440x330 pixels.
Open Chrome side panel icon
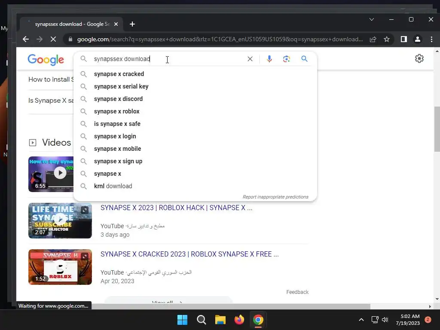404,39
